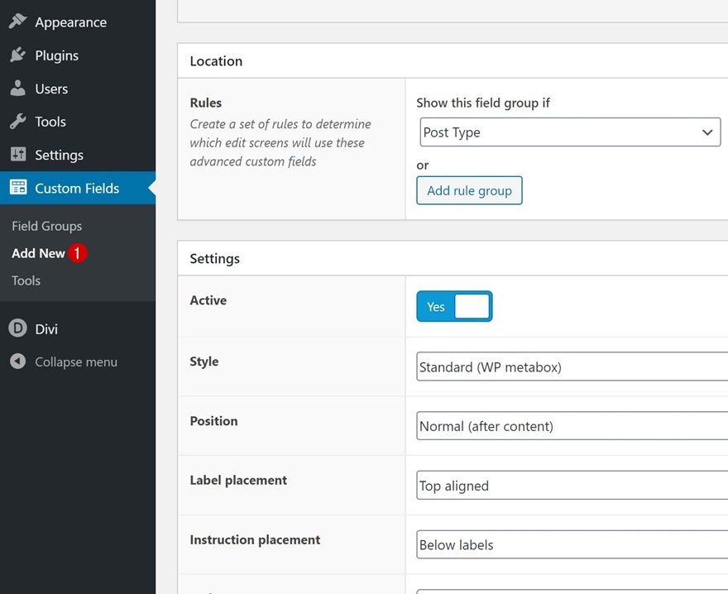
Task: Click the Settings sliders icon
Action: point(17,155)
